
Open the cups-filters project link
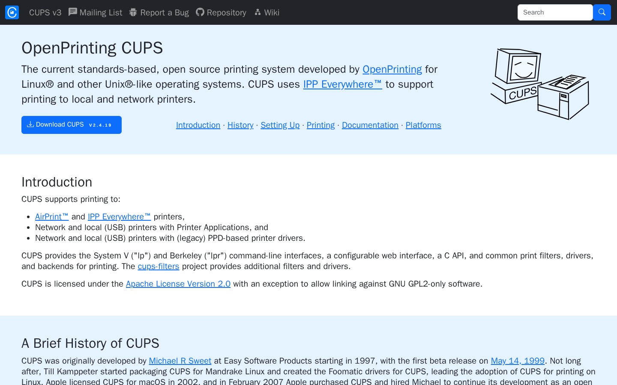coord(159,266)
